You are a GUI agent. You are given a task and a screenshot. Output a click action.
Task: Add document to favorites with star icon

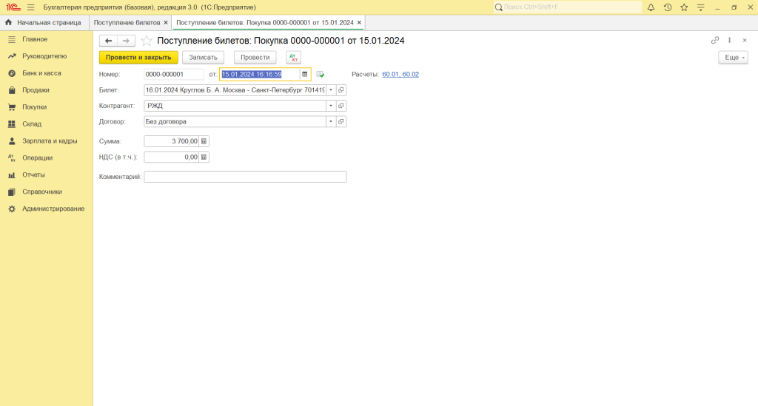click(147, 41)
